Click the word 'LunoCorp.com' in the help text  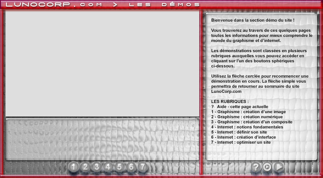pyautogui.click(x=226, y=92)
